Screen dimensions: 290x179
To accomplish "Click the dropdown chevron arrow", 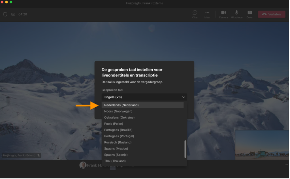I will (x=184, y=97).
